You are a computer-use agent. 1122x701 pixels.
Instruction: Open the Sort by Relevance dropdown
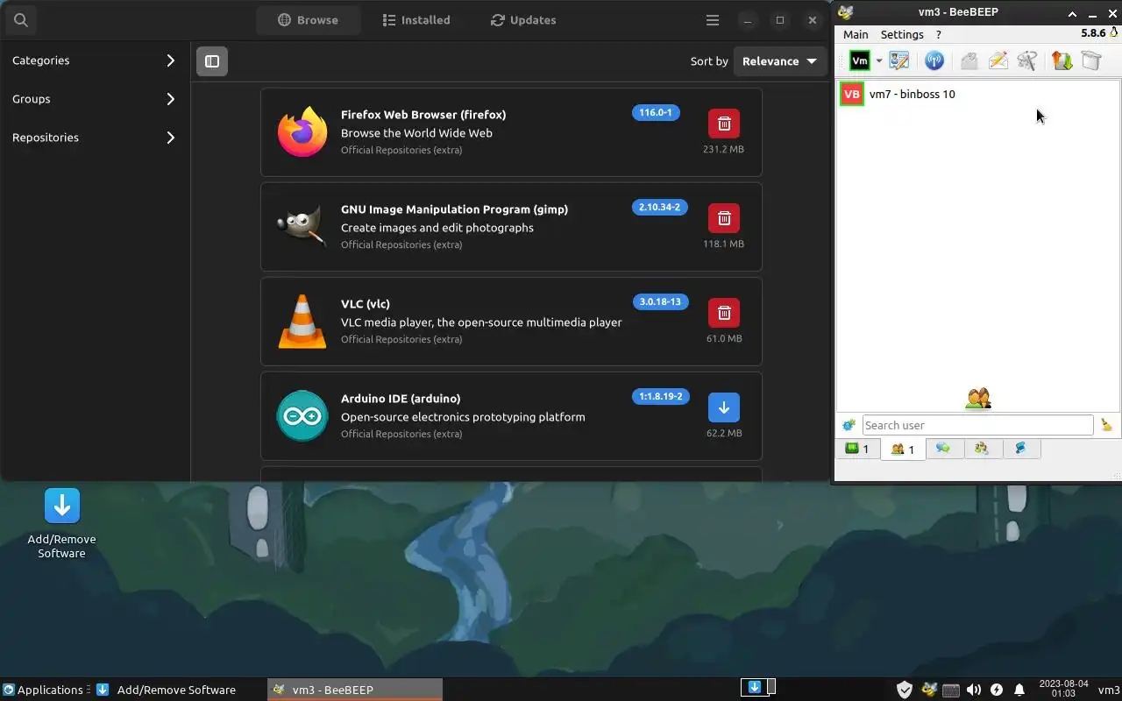coord(779,61)
